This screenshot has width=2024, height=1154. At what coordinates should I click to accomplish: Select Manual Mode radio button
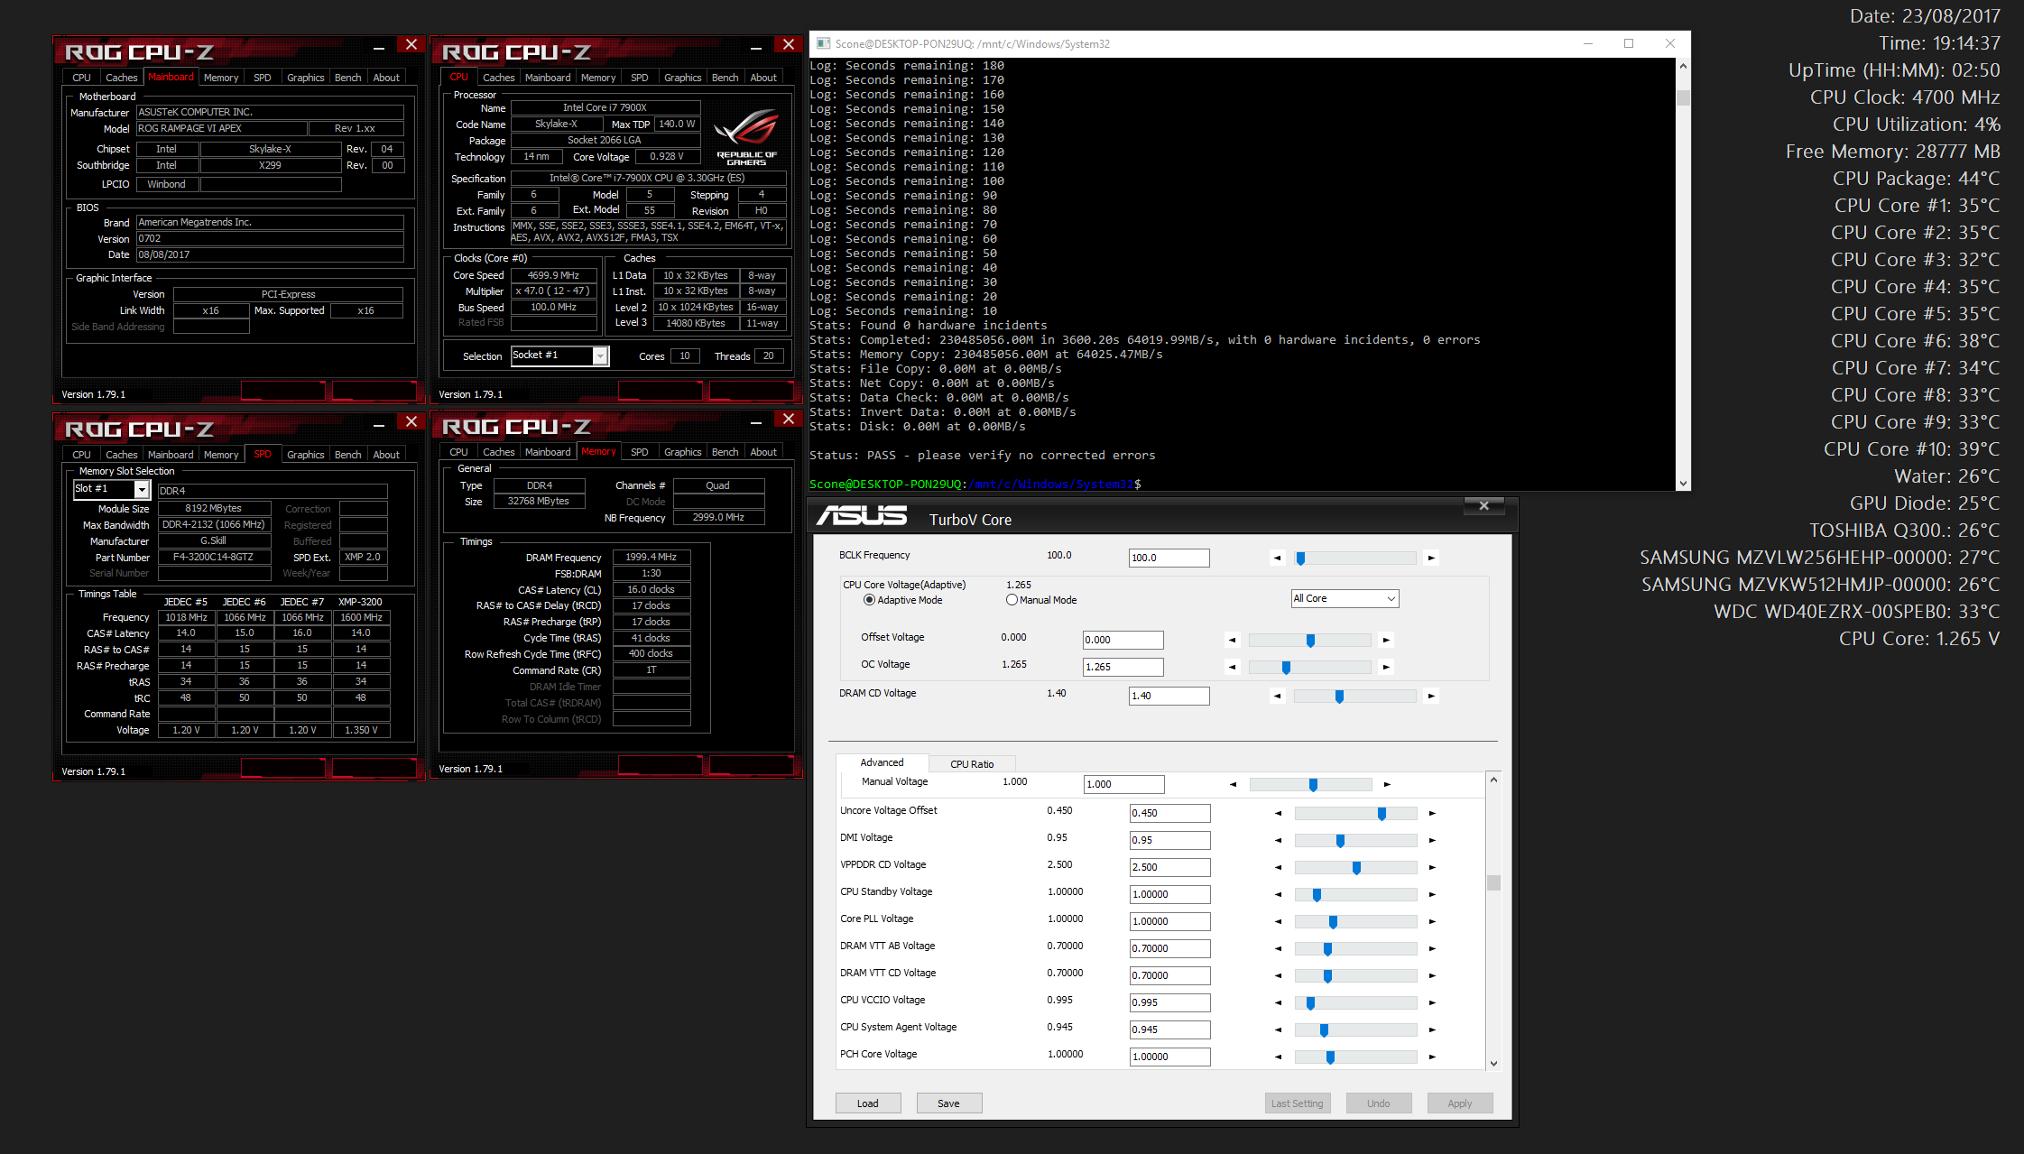tap(1012, 600)
